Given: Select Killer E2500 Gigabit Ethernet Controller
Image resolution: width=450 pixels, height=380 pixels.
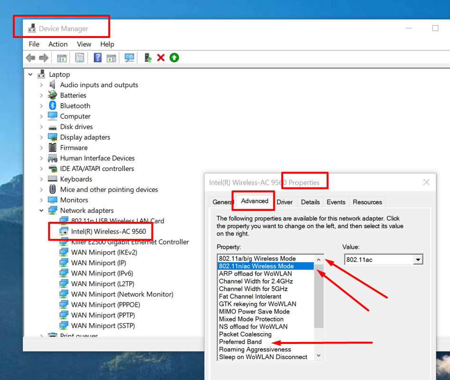Looking at the screenshot, I should tap(130, 242).
